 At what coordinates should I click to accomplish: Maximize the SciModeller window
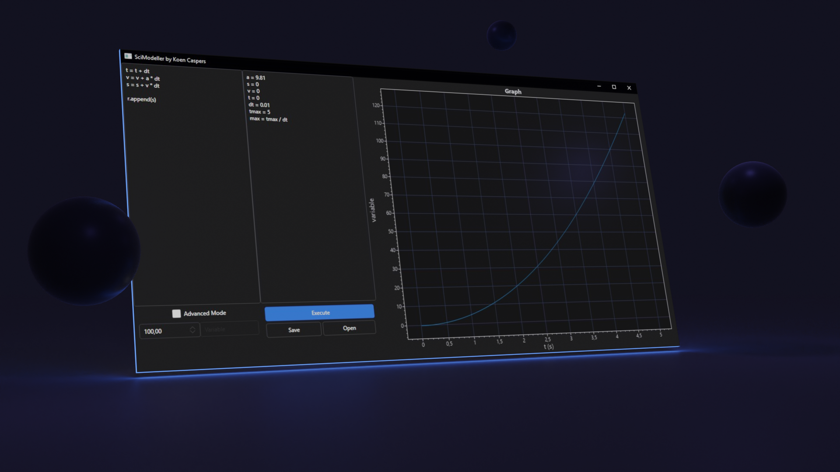614,87
